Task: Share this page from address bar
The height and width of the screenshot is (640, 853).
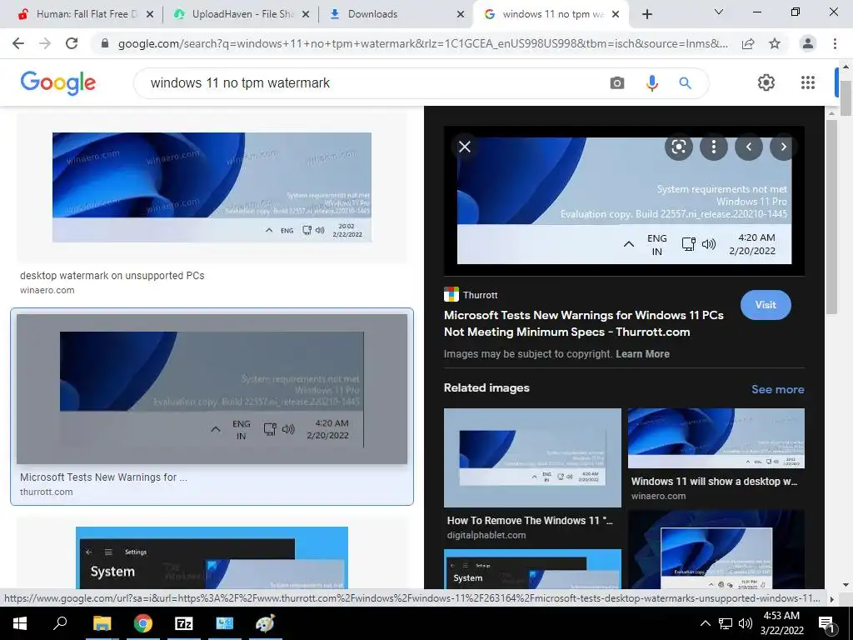Action: click(748, 43)
